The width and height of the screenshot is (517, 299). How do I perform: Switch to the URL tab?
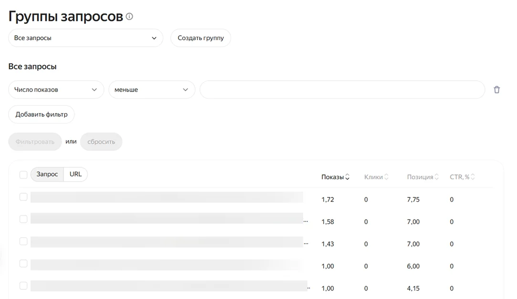75,175
